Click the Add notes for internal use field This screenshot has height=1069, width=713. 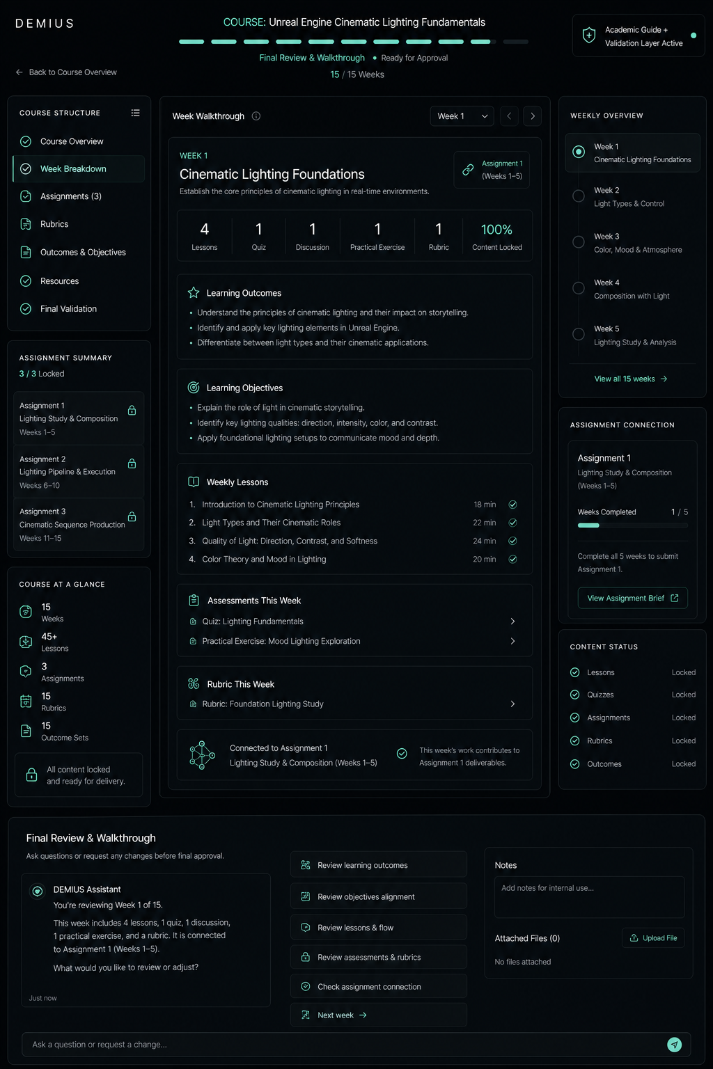[x=589, y=896]
